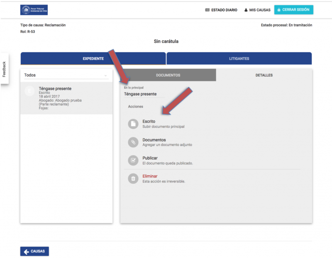Edit the En lo principal field
332x258 pixels.
coord(144,94)
